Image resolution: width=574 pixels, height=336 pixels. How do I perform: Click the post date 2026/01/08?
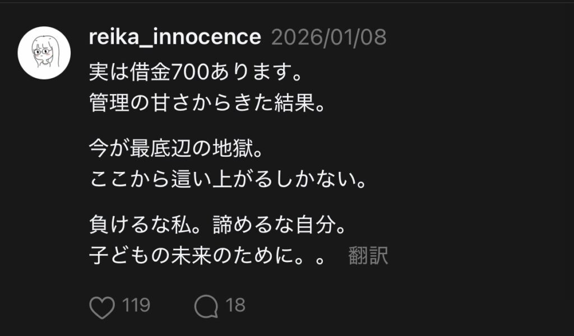329,38
